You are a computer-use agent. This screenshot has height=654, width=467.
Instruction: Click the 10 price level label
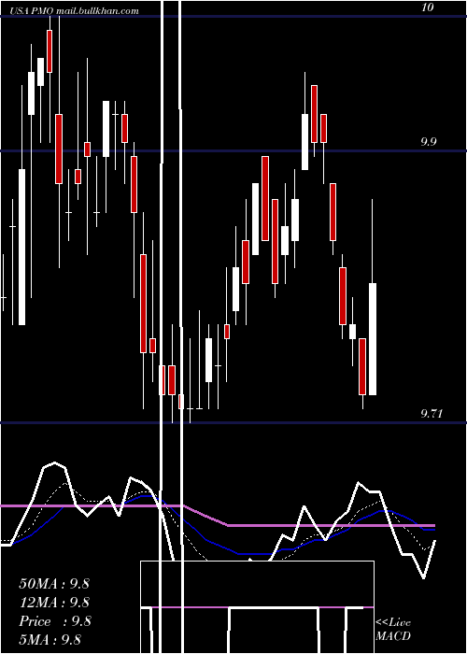428,7
